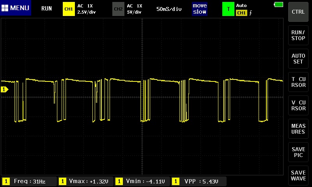Tap channel badge beside Vmax reading
The image size is (312, 187).
pyautogui.click(x=62, y=181)
